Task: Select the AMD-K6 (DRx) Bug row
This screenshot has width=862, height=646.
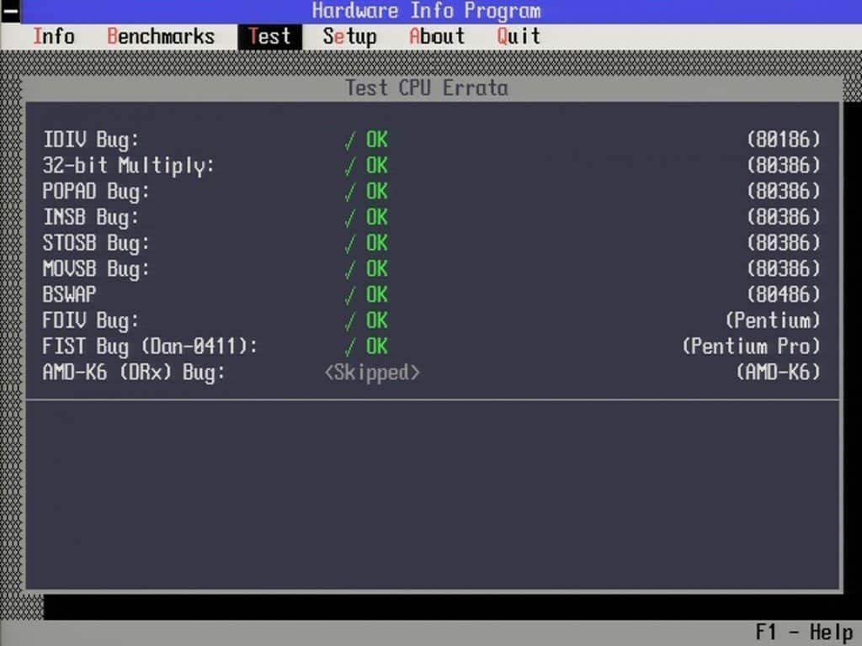Action: (x=432, y=373)
